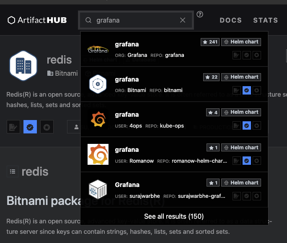Click the 22 stars badge

[x=211, y=77]
